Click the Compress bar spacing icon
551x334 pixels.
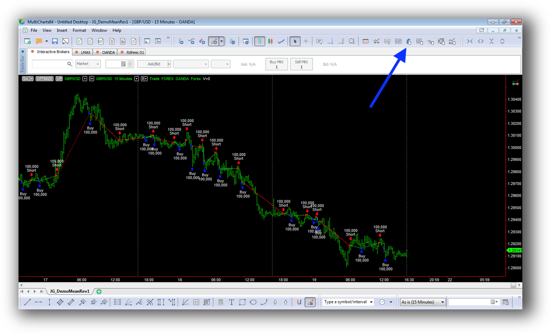tap(470, 42)
